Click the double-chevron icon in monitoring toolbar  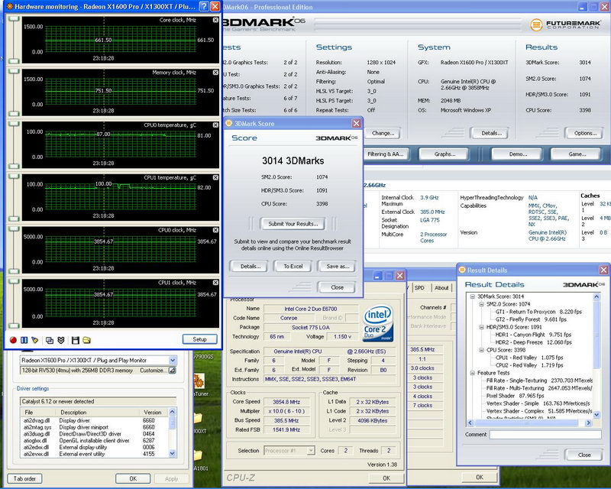pyautogui.click(x=61, y=339)
